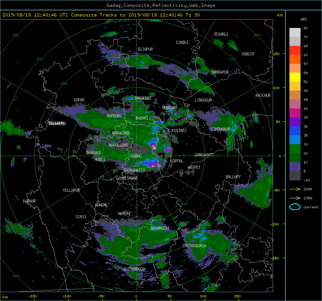Click the 'km' unit label at top right
The width and height of the screenshot is (322, 301).
280,15
